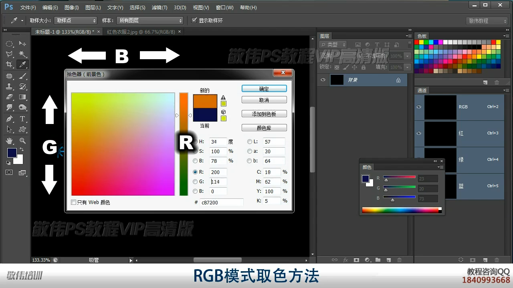The image size is (513, 288).
Task: Confirm color picker with 确定 button
Action: pos(264,89)
